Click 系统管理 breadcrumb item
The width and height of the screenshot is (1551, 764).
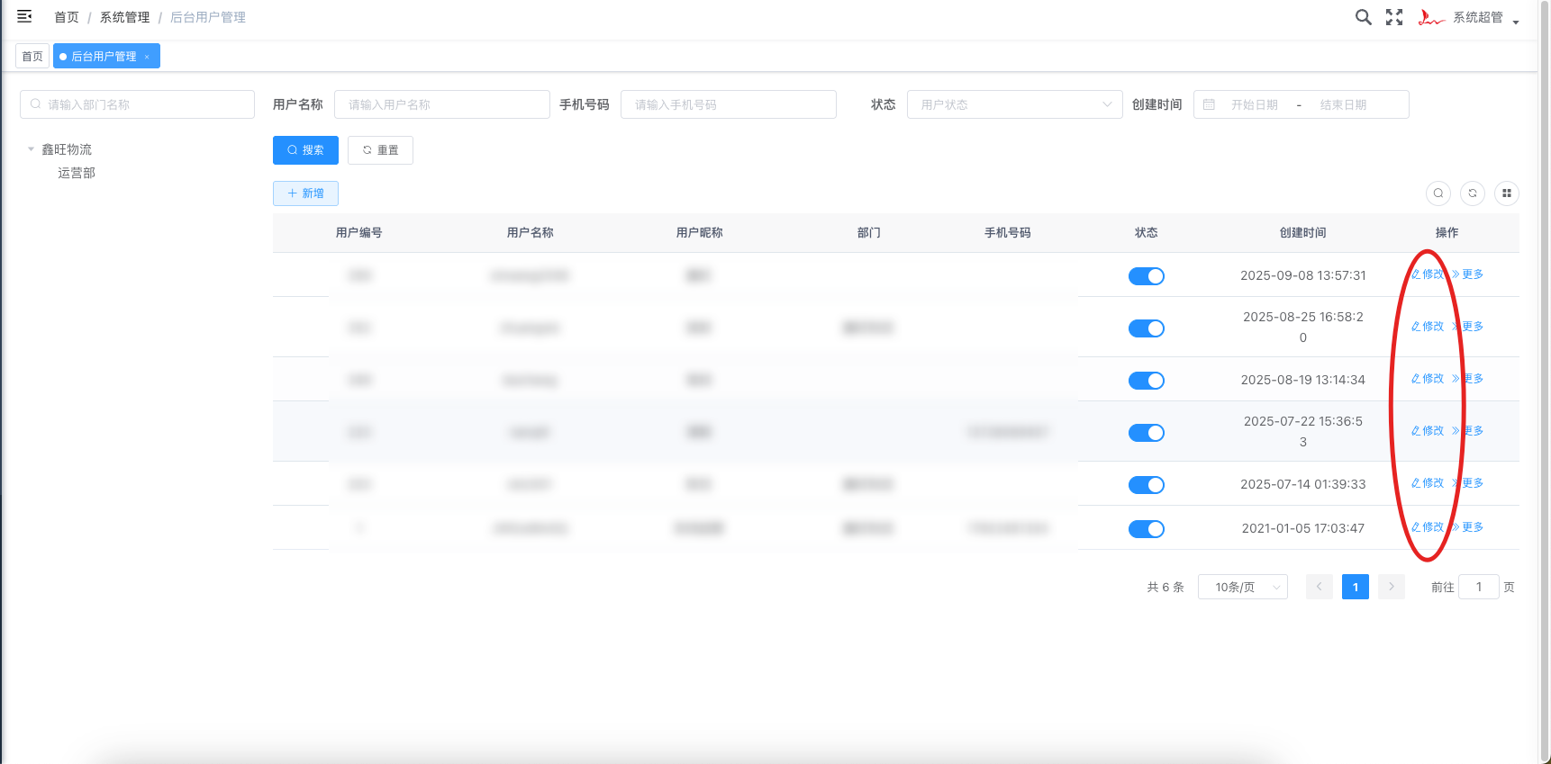pos(124,17)
